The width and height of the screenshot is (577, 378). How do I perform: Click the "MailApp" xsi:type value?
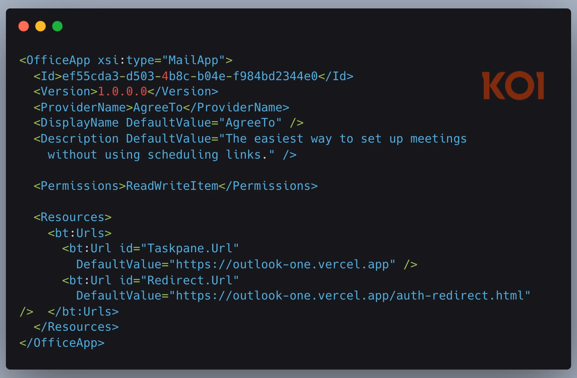tap(193, 60)
